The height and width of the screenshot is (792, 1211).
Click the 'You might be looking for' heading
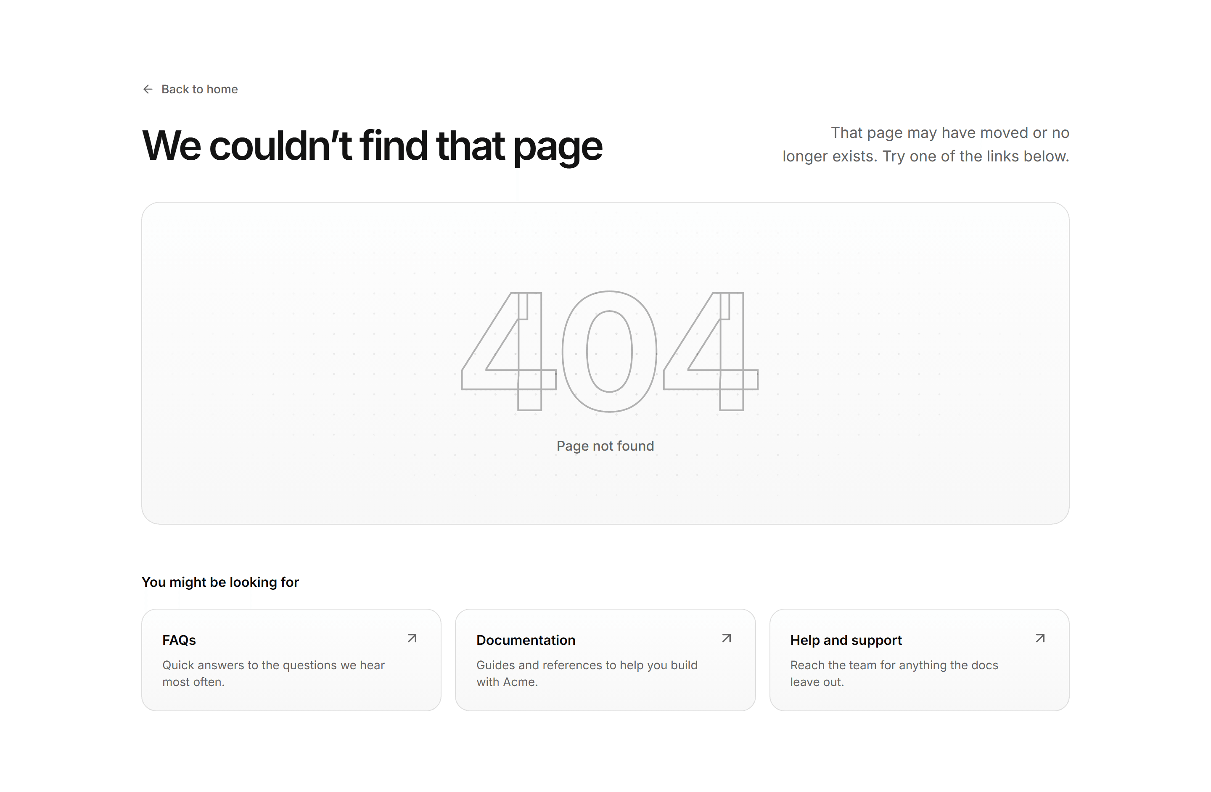(x=220, y=582)
